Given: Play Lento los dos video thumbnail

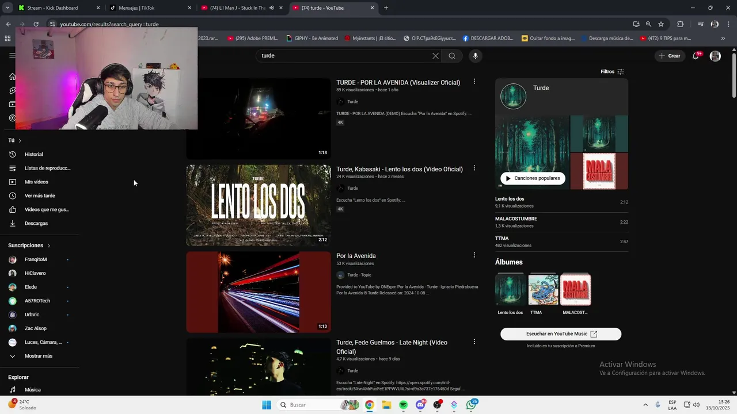Looking at the screenshot, I should [259, 205].
